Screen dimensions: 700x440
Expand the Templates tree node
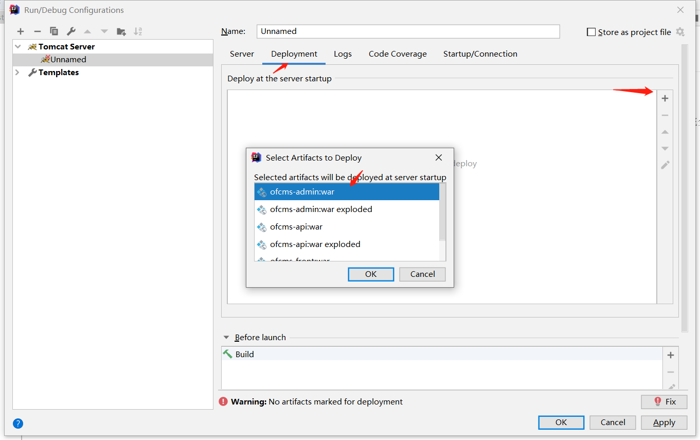pos(17,73)
